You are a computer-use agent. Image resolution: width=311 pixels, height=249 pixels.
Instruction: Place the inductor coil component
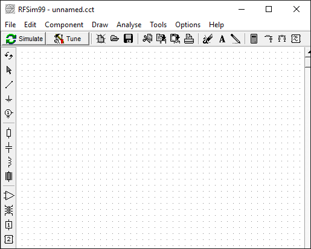pos(8,162)
